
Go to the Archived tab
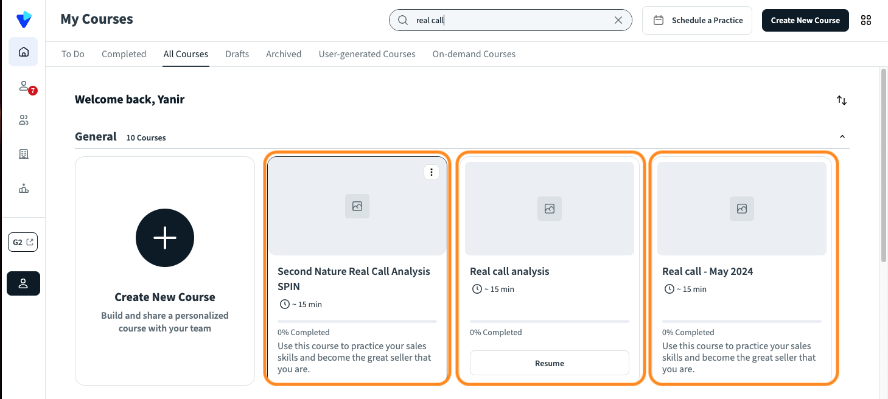[x=284, y=54]
